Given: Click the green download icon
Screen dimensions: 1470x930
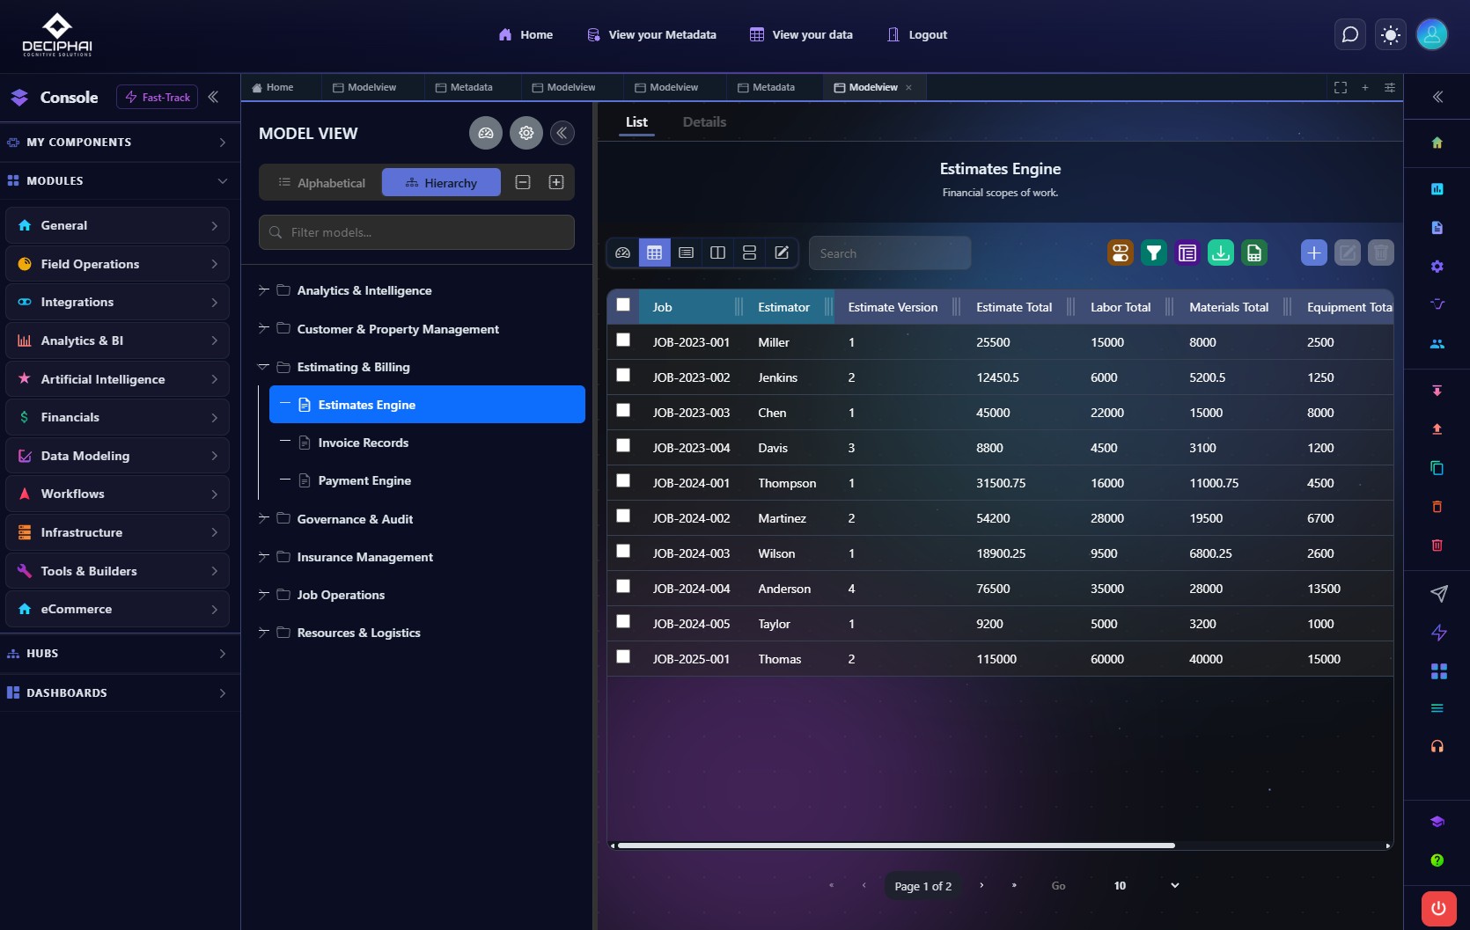Looking at the screenshot, I should click(1221, 253).
